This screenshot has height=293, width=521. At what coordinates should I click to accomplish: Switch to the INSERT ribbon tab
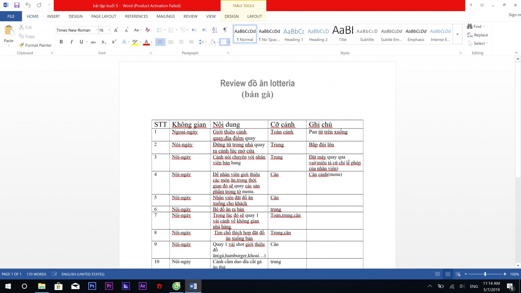tap(53, 16)
